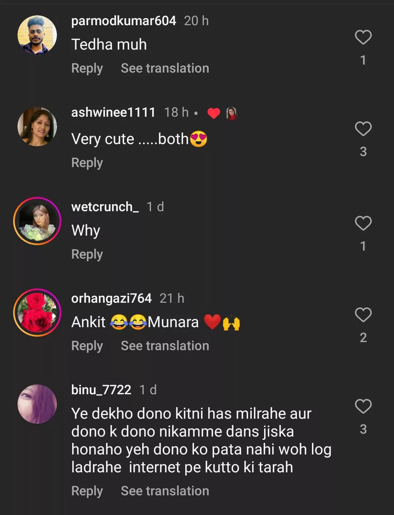Image resolution: width=394 pixels, height=515 pixels.
Task: See translation of 'Tedha muh' comment
Action: [165, 68]
